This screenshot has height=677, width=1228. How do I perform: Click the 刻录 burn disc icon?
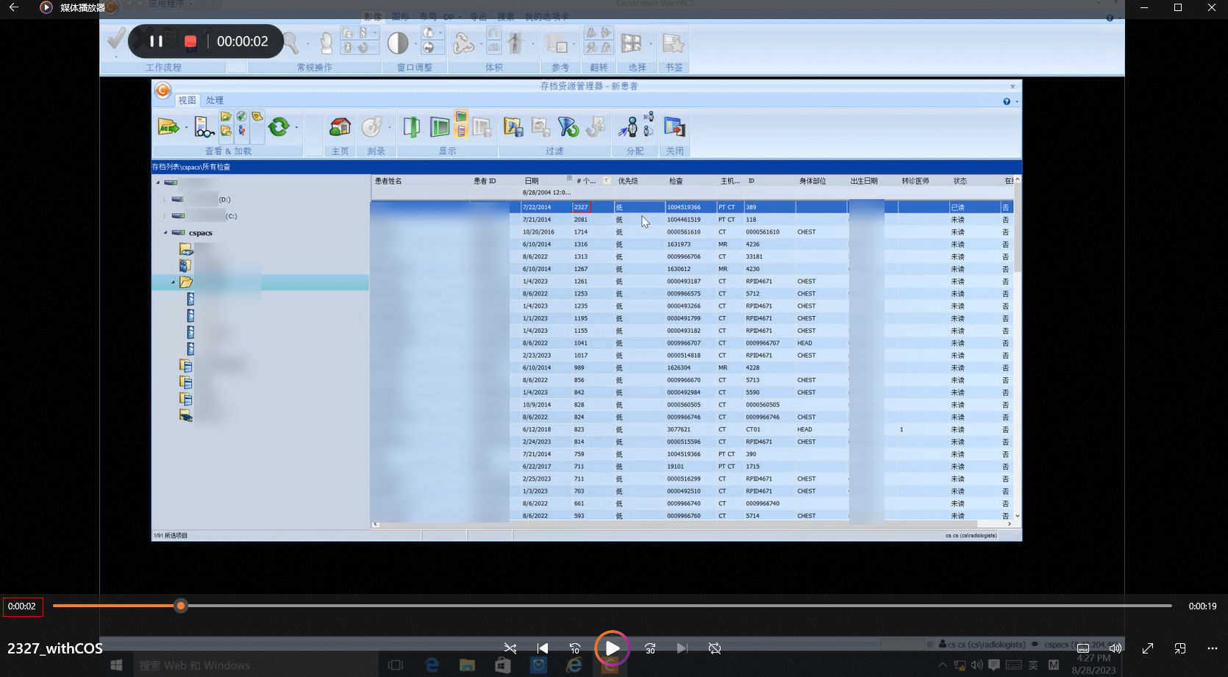click(372, 127)
